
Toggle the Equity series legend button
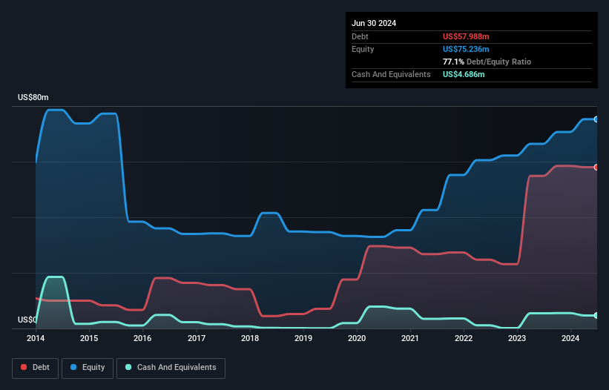(x=88, y=368)
